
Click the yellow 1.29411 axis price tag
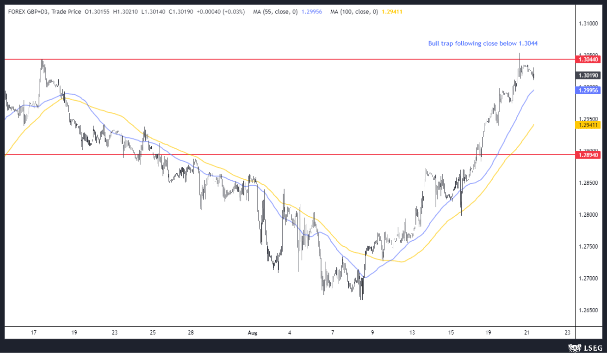(x=587, y=125)
